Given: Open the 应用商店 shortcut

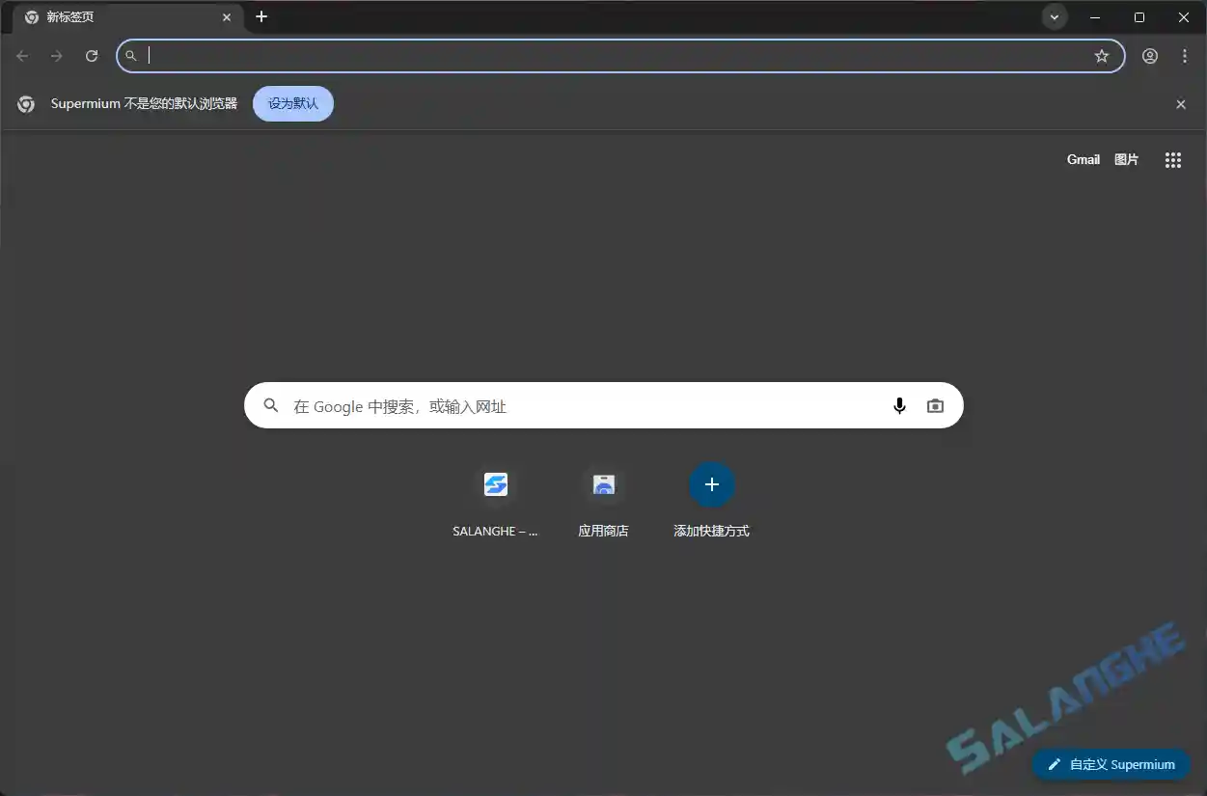Looking at the screenshot, I should (x=603, y=484).
